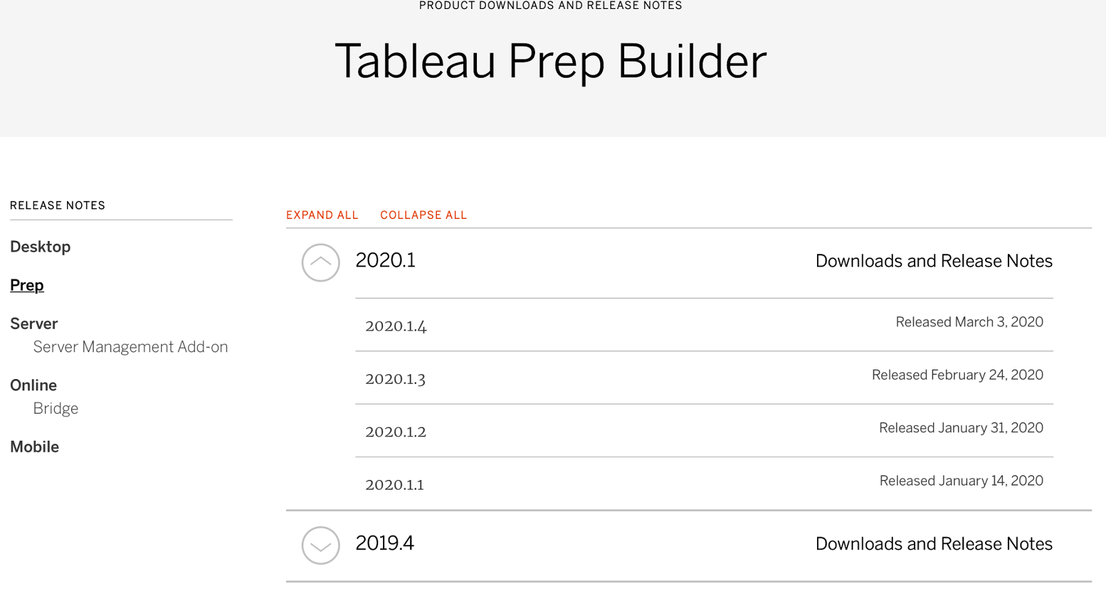Select Prep in the release notes sidebar
The height and width of the screenshot is (596, 1106).
point(27,285)
